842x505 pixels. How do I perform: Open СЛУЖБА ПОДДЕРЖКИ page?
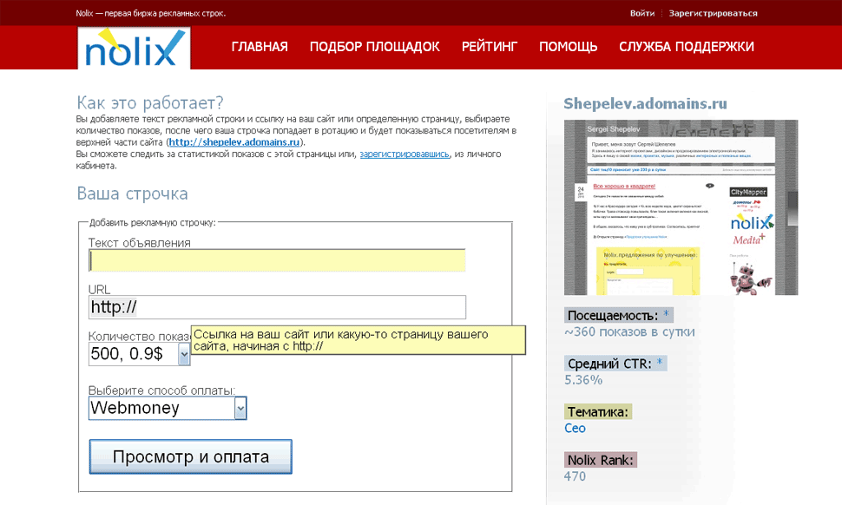click(x=687, y=47)
